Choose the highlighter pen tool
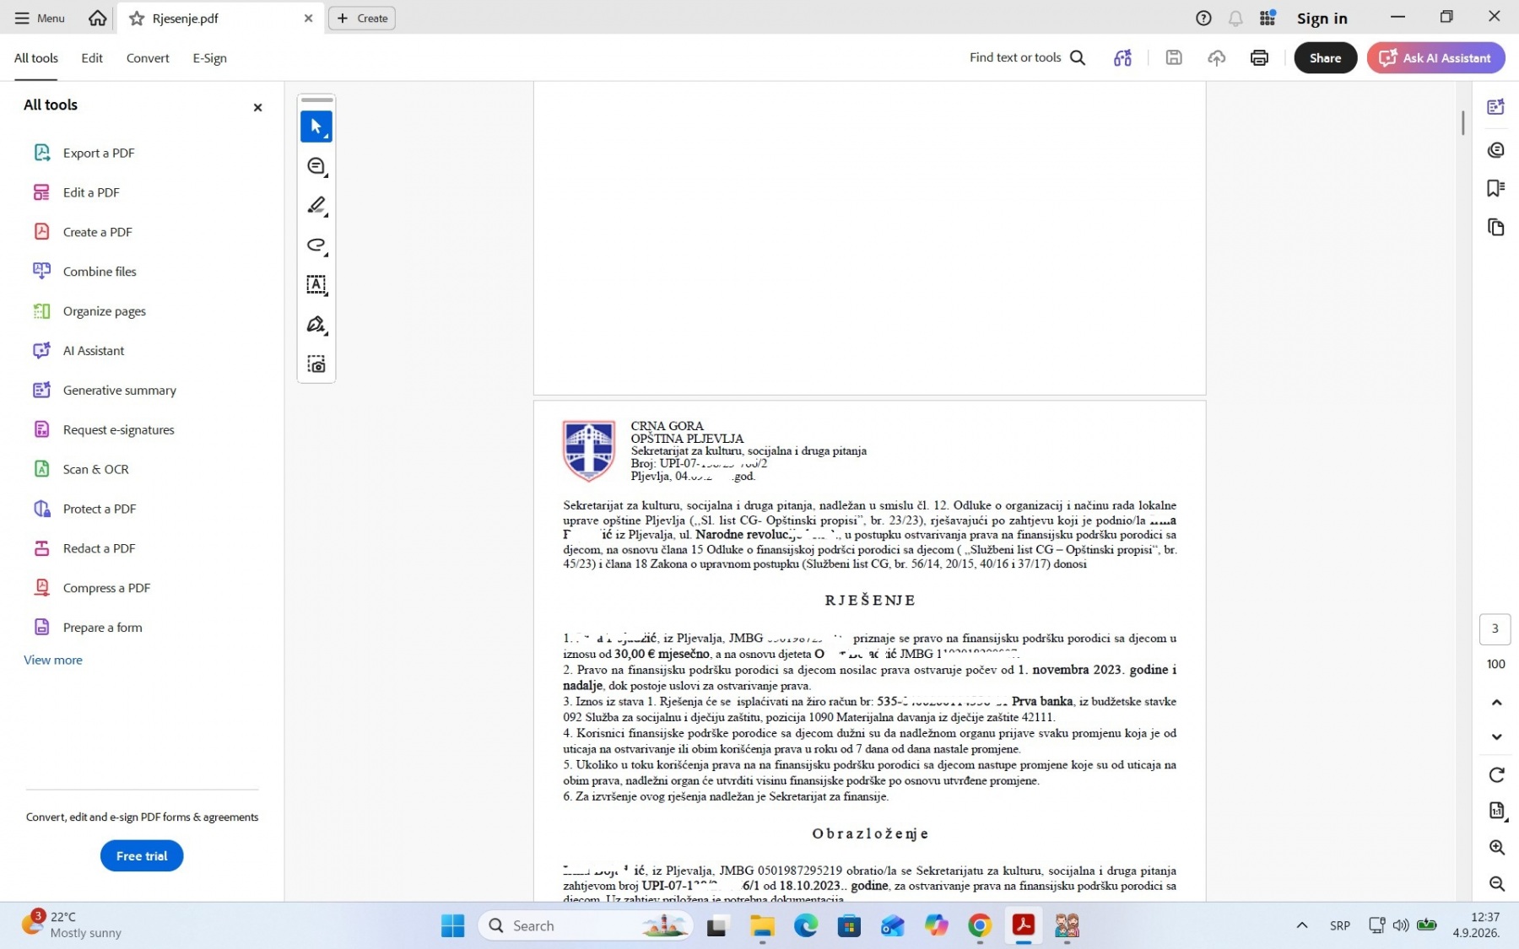Image resolution: width=1519 pixels, height=949 pixels. [x=316, y=206]
